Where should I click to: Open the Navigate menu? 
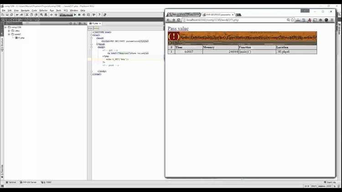pyautogui.click(x=25, y=10)
